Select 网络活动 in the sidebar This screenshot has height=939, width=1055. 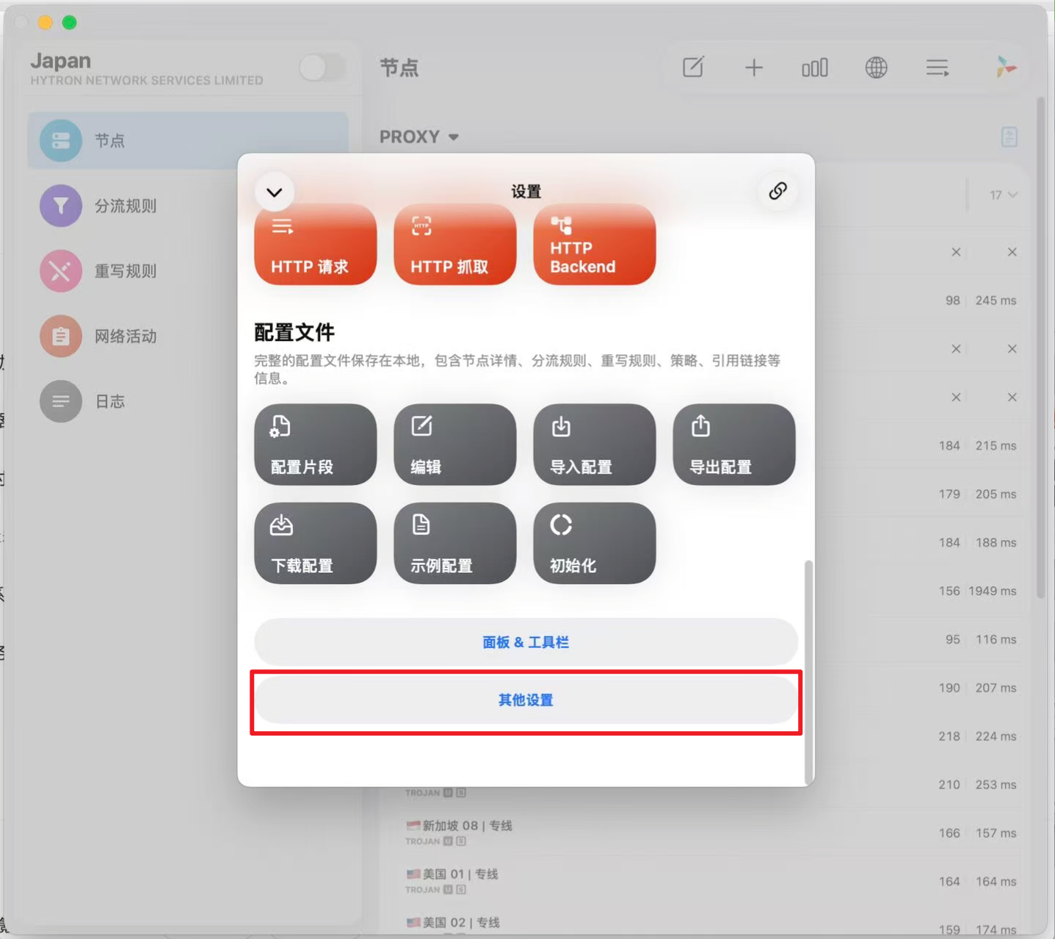pyautogui.click(x=188, y=337)
